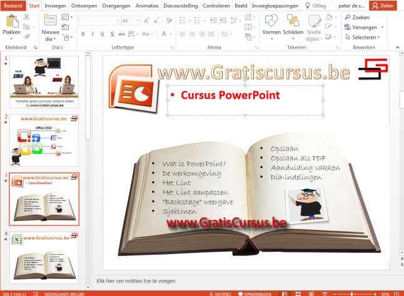Image resolution: width=404 pixels, height=296 pixels.
Task: Toggle underline formatting U
Action: 103,34
